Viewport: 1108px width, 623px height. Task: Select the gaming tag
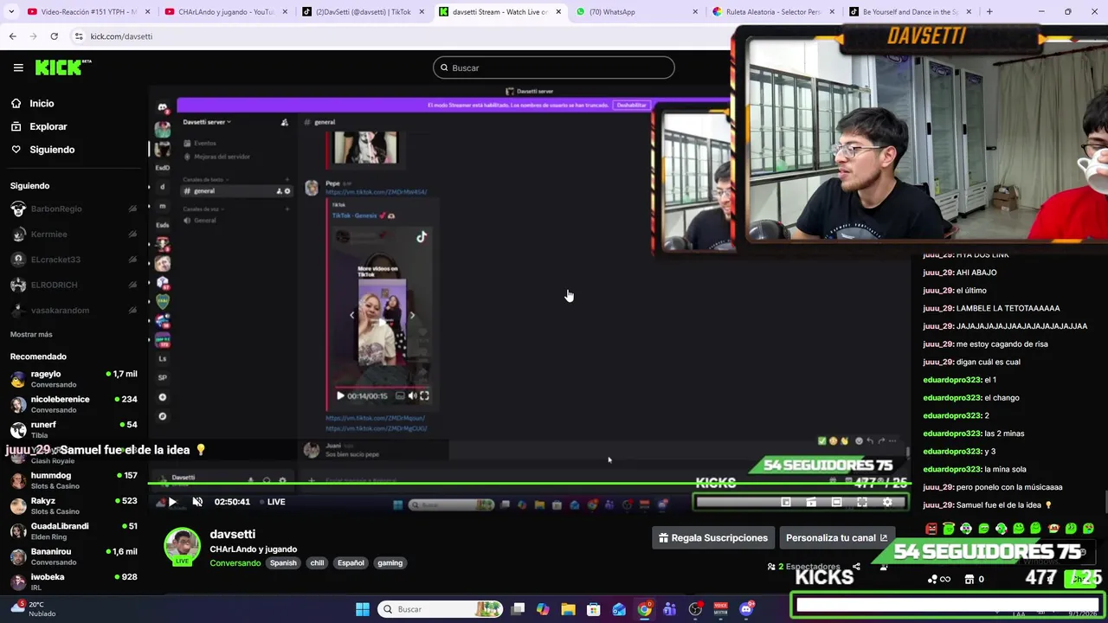click(390, 562)
